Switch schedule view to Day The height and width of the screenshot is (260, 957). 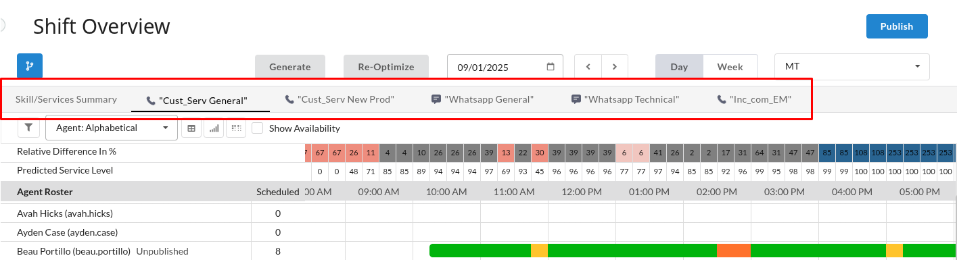[679, 67]
